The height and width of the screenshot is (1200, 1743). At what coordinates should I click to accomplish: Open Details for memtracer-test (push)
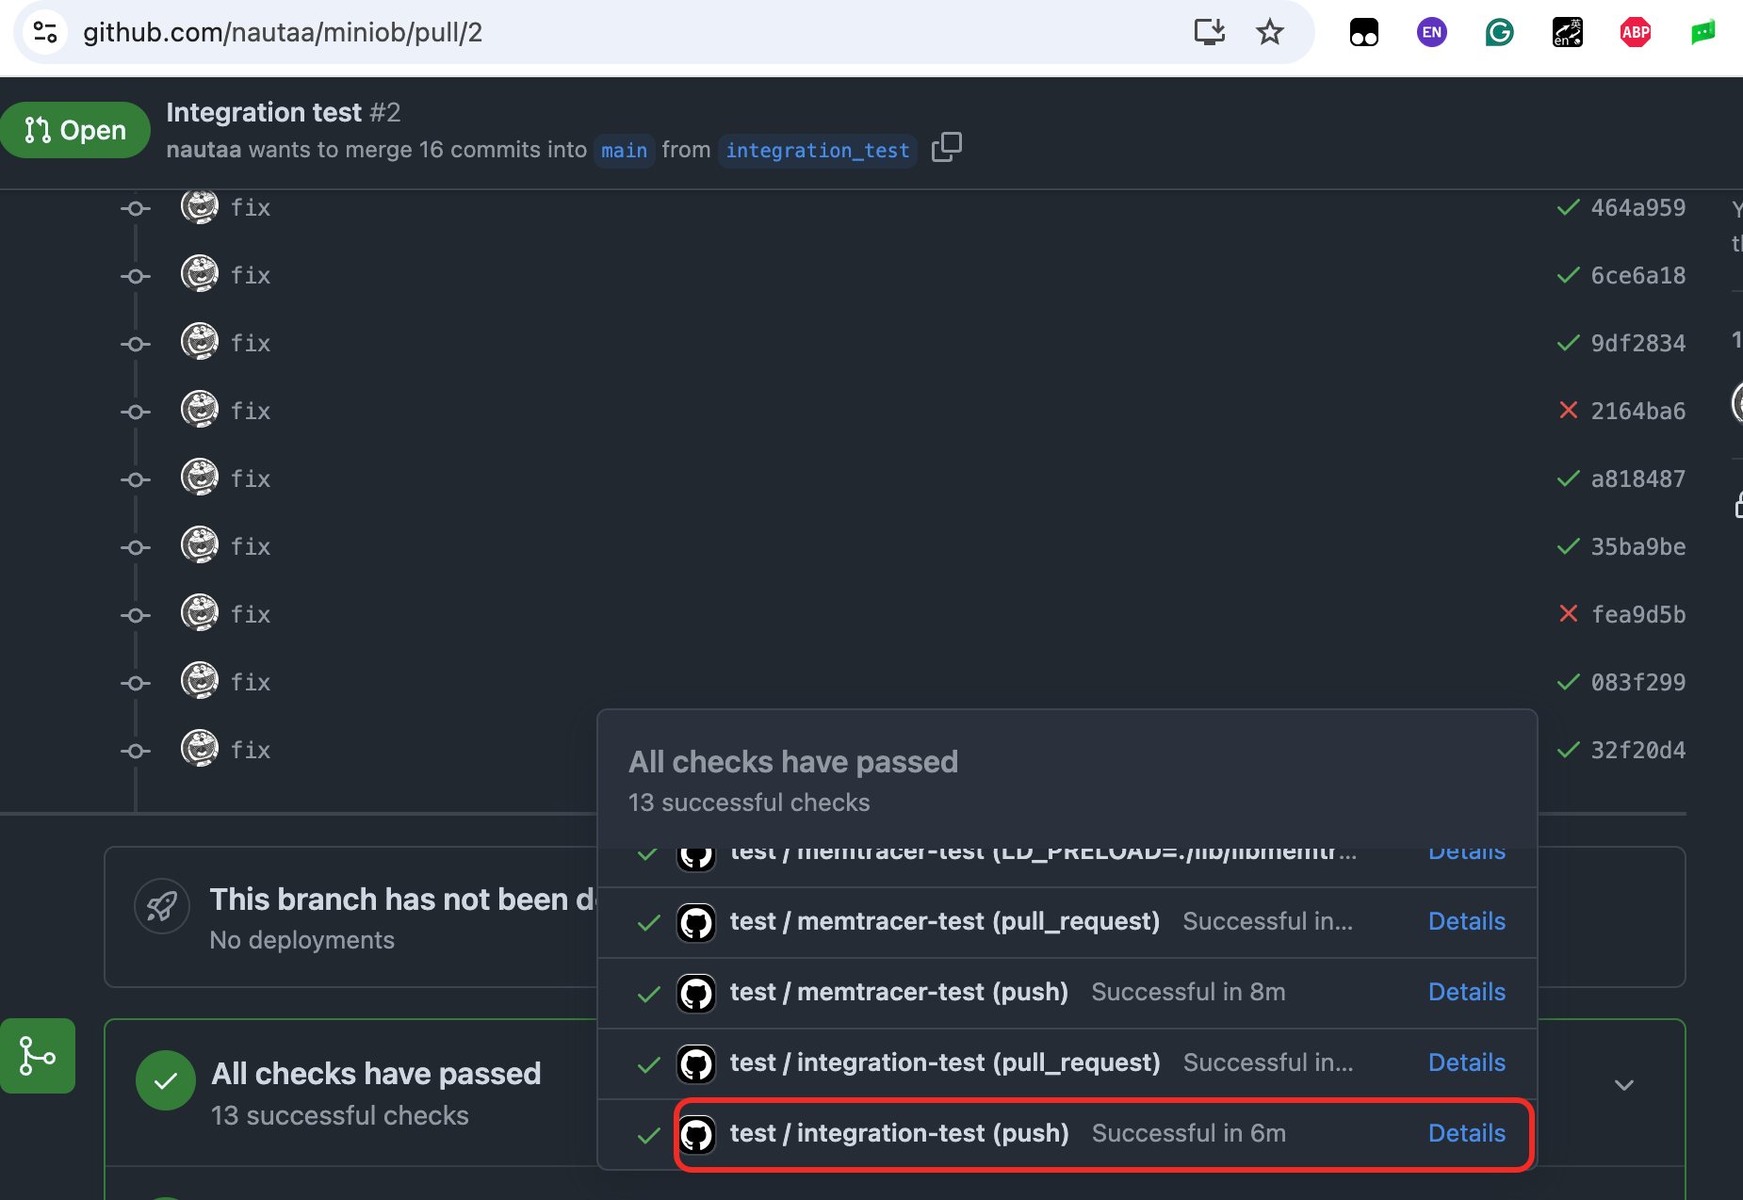pos(1466,992)
